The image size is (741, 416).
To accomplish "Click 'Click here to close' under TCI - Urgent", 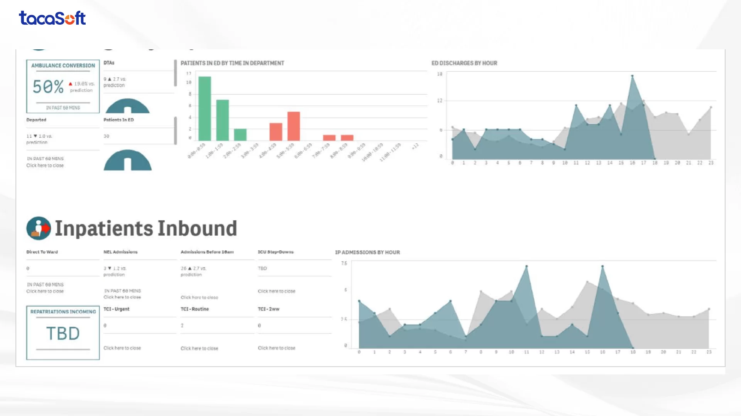I will point(122,348).
